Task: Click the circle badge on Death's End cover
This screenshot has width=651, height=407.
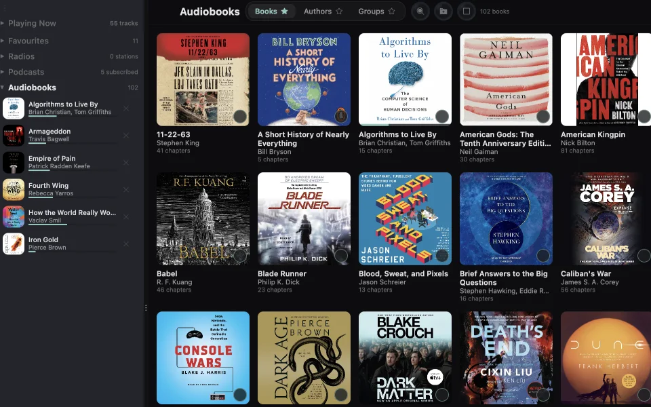Action: [543, 395]
